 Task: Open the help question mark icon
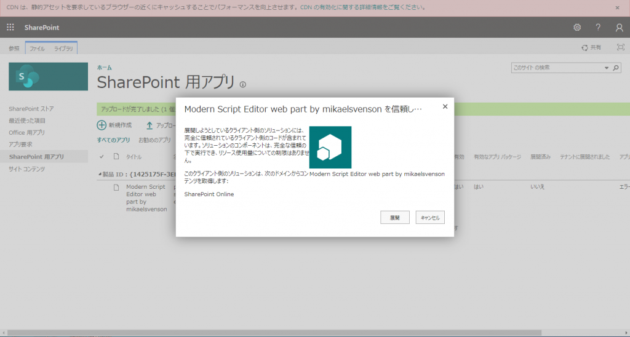pyautogui.click(x=598, y=27)
